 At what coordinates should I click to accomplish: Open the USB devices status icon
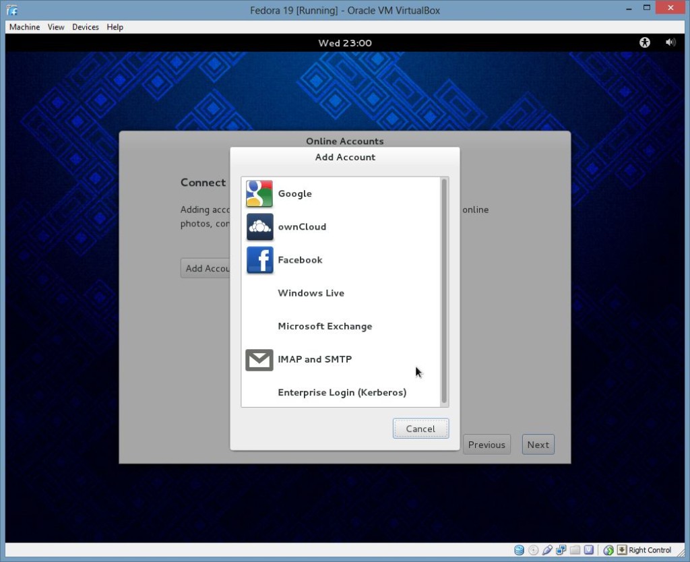547,550
